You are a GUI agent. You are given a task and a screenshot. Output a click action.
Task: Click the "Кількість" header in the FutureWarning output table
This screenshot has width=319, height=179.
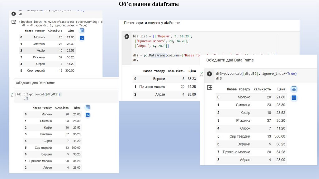tap(55, 31)
